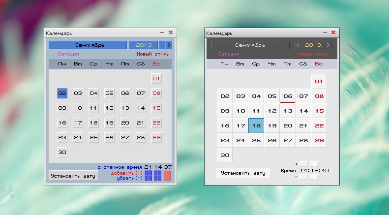389x215 pixels.
Task: Click 'Сегодня' link in left calendar
Action: (68, 54)
